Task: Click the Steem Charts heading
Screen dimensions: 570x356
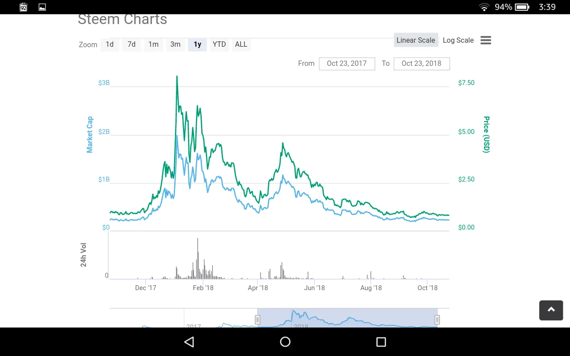Action: pyautogui.click(x=122, y=19)
